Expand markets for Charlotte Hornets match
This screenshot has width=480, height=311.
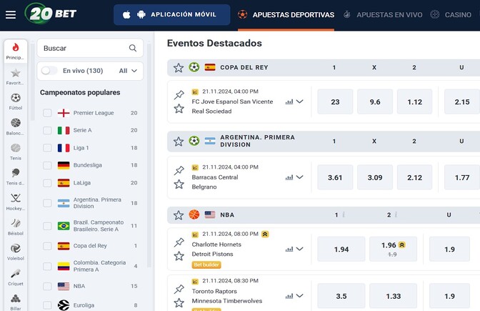300,249
